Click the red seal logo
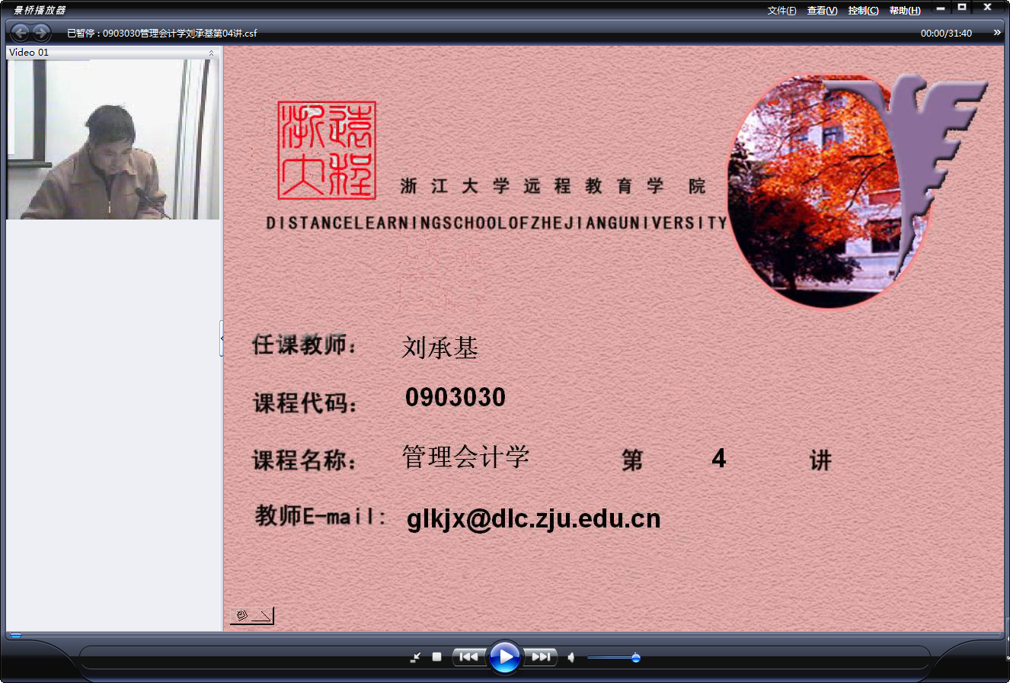Screen dimensions: 1010x683 coord(327,150)
